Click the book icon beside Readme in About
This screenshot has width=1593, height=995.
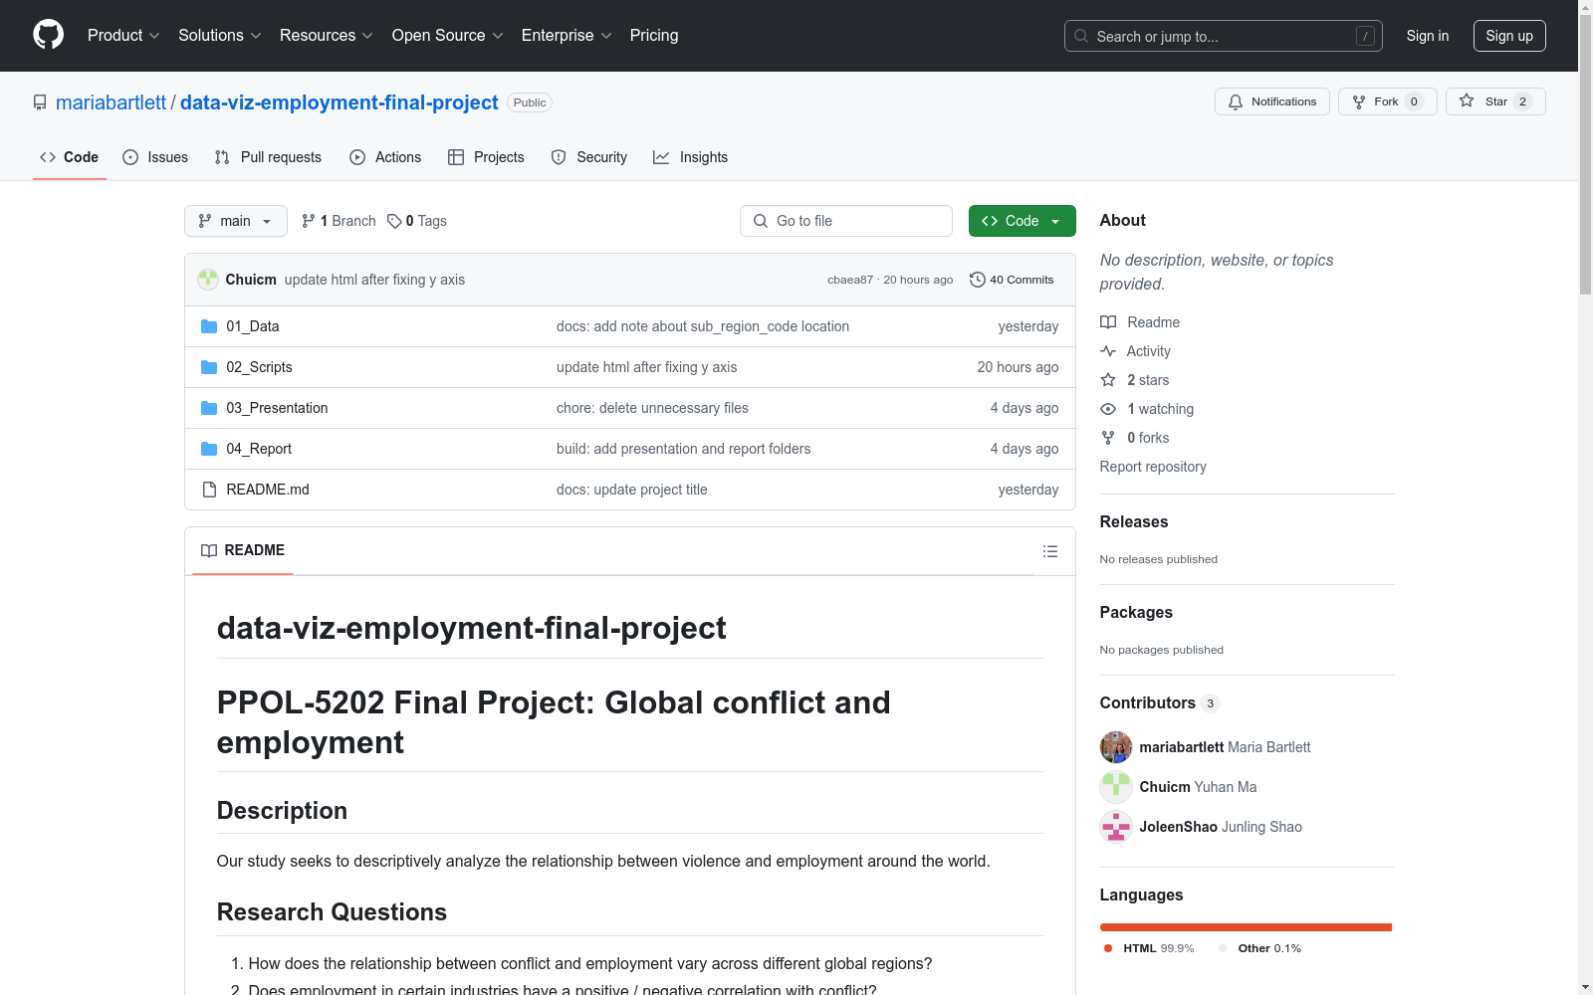point(1108,322)
